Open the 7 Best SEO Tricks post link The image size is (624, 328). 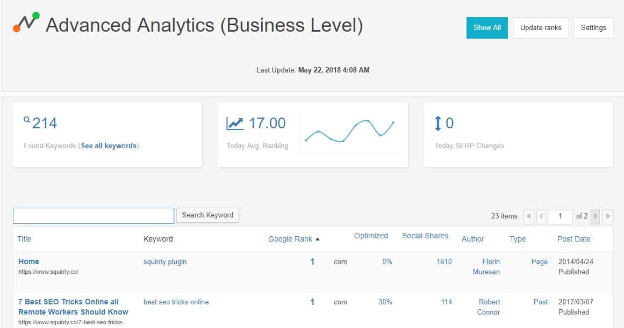click(x=73, y=307)
